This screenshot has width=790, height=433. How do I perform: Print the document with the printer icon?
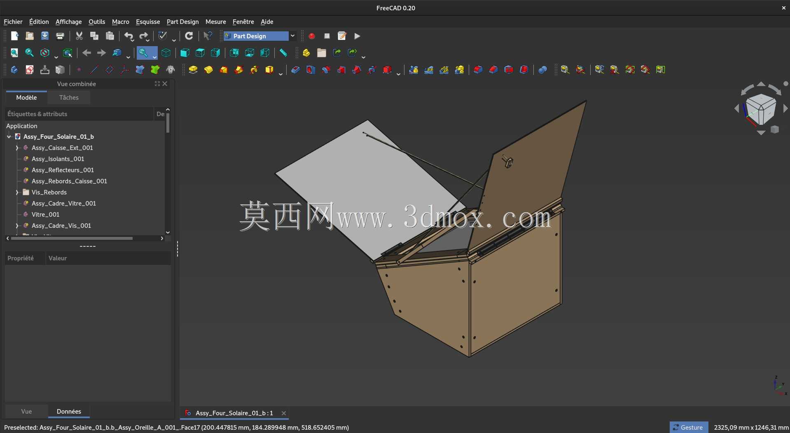[x=60, y=36]
